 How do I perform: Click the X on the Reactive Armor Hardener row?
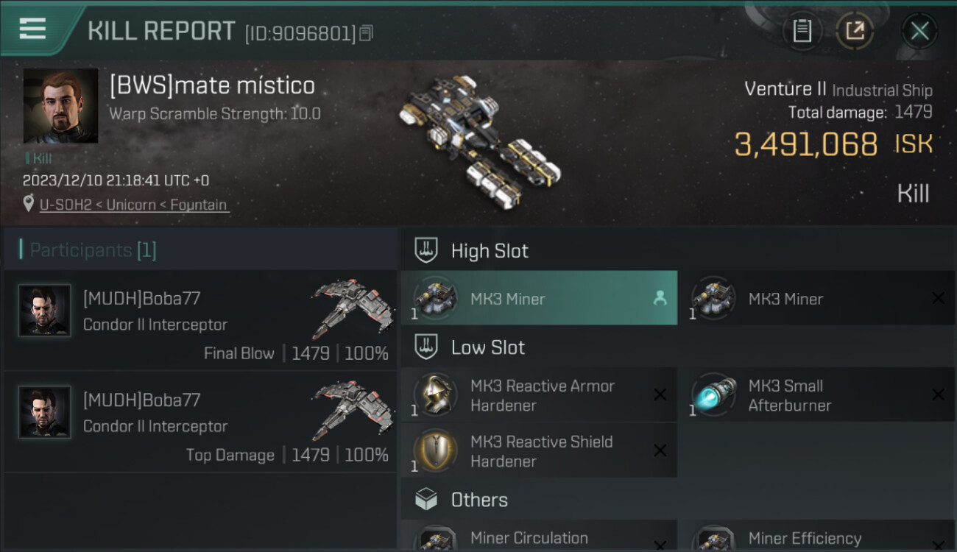[x=660, y=394]
